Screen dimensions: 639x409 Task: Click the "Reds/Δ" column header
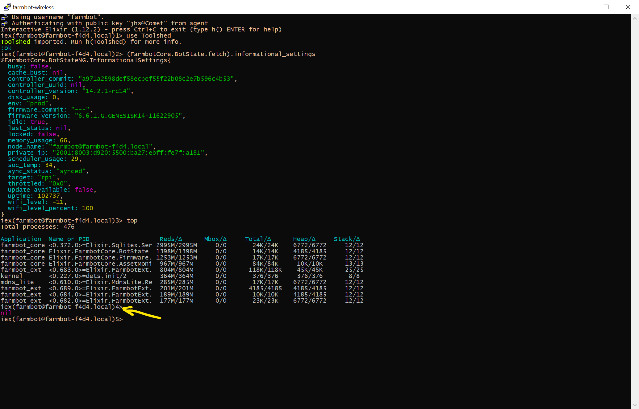(x=171, y=239)
